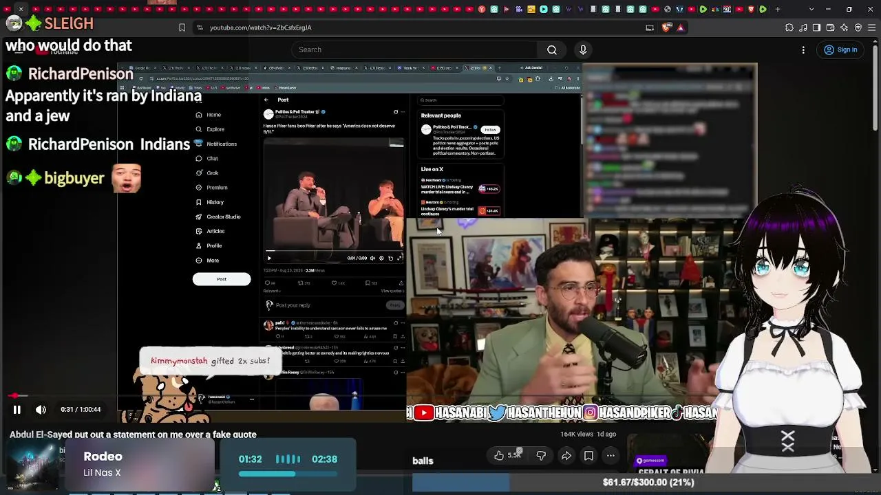Go back with the X Post arrow
The height and width of the screenshot is (495, 881).
click(266, 100)
